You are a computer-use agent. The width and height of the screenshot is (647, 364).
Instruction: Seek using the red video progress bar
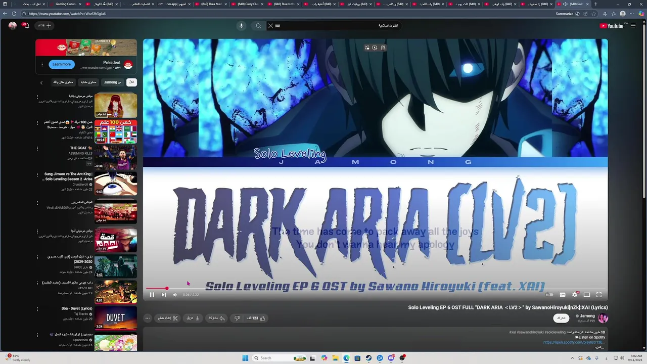[376, 288]
